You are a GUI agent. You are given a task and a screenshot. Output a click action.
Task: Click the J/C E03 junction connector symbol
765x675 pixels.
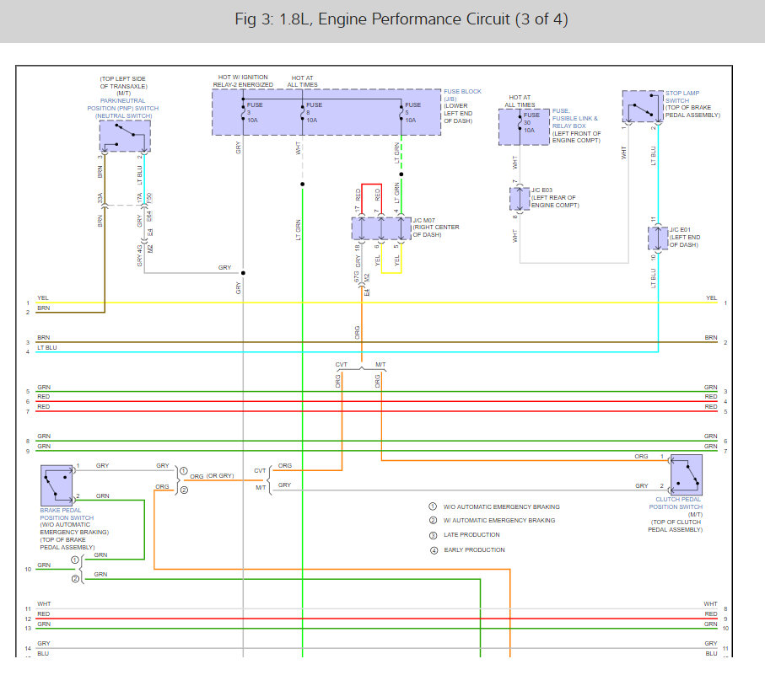[519, 199]
